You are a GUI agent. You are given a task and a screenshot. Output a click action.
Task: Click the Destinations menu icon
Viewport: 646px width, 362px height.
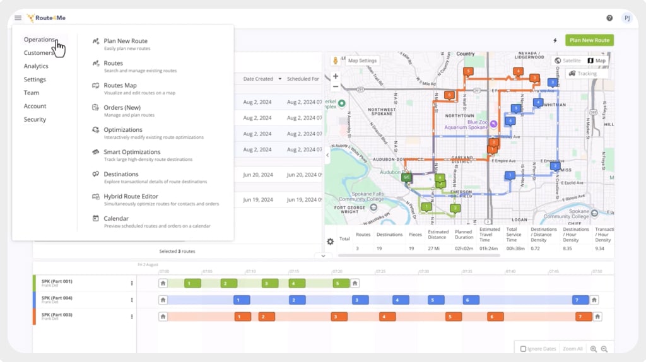point(96,174)
